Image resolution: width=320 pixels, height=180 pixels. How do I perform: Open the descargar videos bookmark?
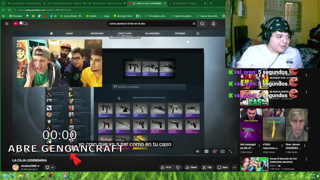pyautogui.click(x=123, y=16)
